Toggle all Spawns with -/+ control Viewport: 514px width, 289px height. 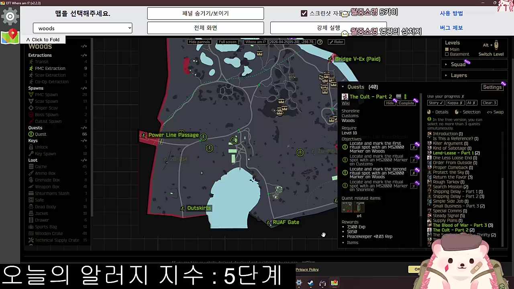(x=84, y=88)
